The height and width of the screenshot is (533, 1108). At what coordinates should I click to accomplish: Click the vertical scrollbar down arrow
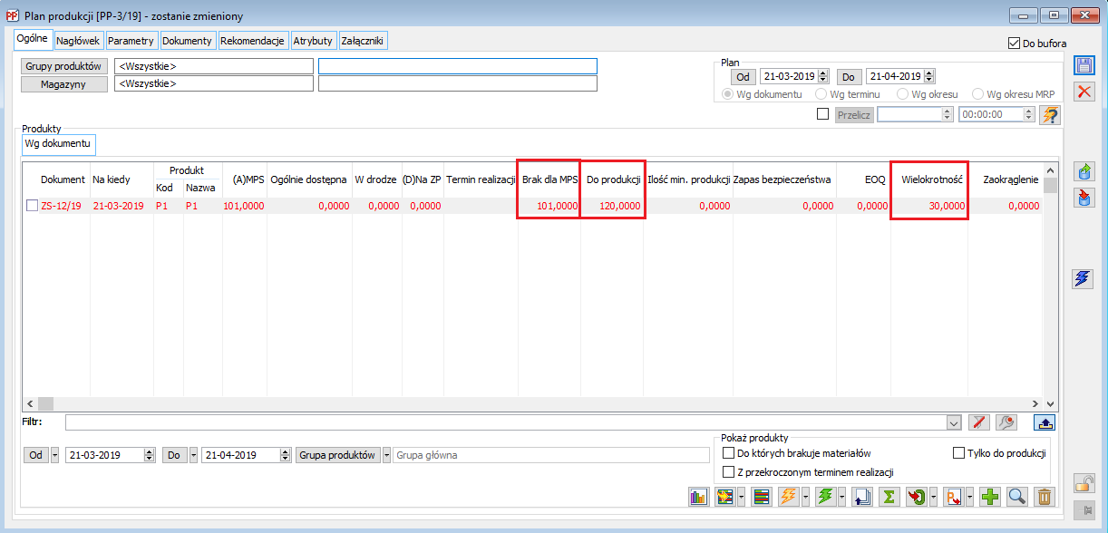pyautogui.click(x=1050, y=403)
